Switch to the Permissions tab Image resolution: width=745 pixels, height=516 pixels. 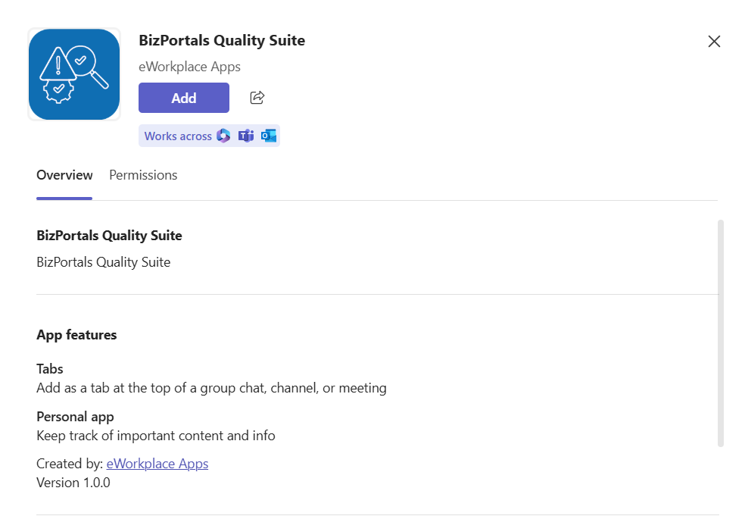(143, 175)
